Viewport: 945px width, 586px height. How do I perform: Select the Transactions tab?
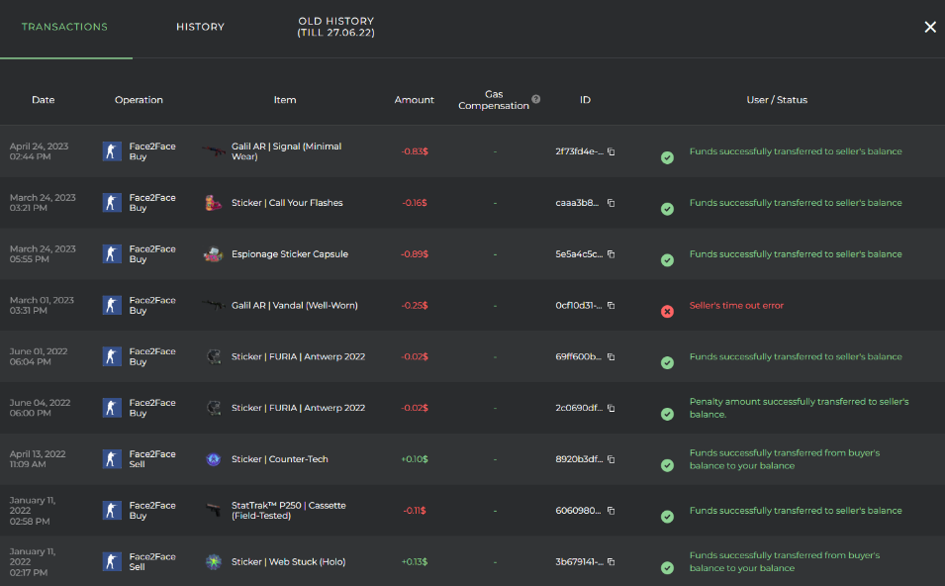tap(64, 27)
